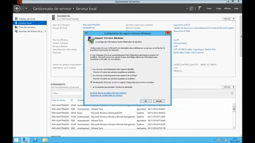Sort events by Nom du serveur column
The image size is (255, 143).
59,100
